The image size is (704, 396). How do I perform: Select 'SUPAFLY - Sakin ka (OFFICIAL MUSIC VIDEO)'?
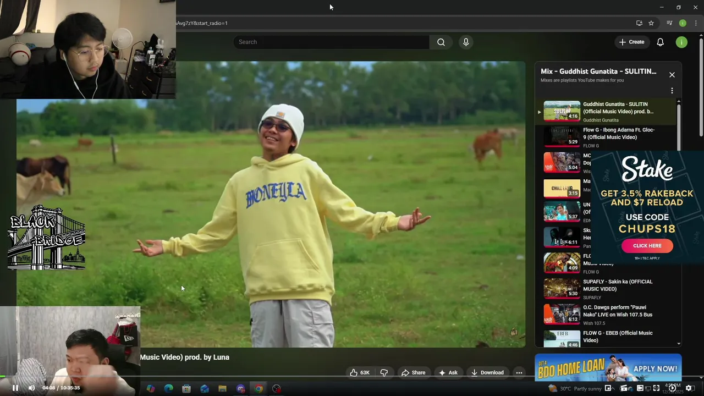(618, 285)
